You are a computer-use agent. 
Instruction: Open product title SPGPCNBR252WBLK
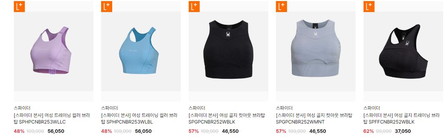click(227, 118)
